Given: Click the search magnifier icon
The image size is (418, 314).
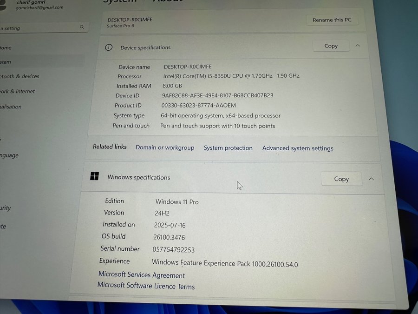Looking at the screenshot, I should pyautogui.click(x=82, y=27).
